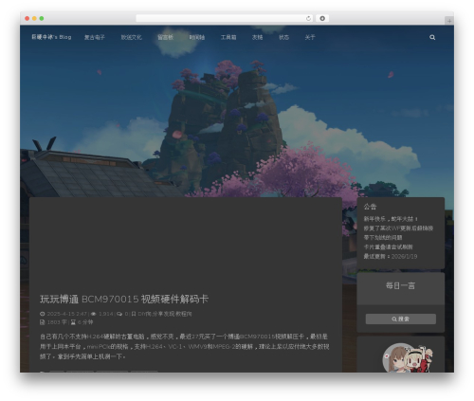Open the blog home via the 's Blog title
Screen dimensions: 474x401
[51, 37]
